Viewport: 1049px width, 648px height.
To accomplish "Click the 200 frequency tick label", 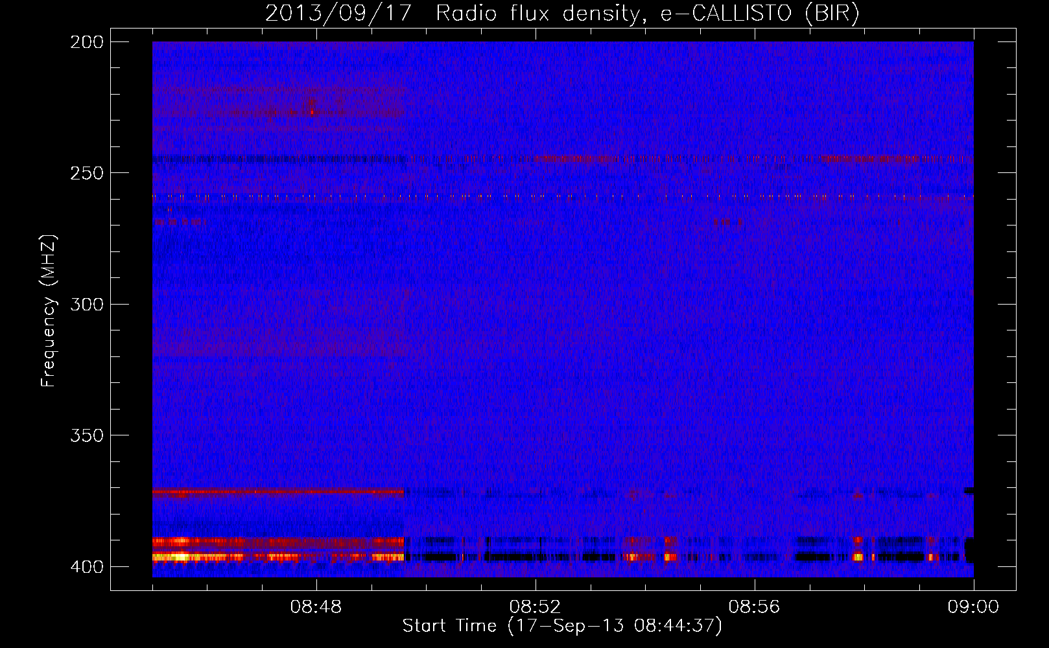I will point(87,42).
